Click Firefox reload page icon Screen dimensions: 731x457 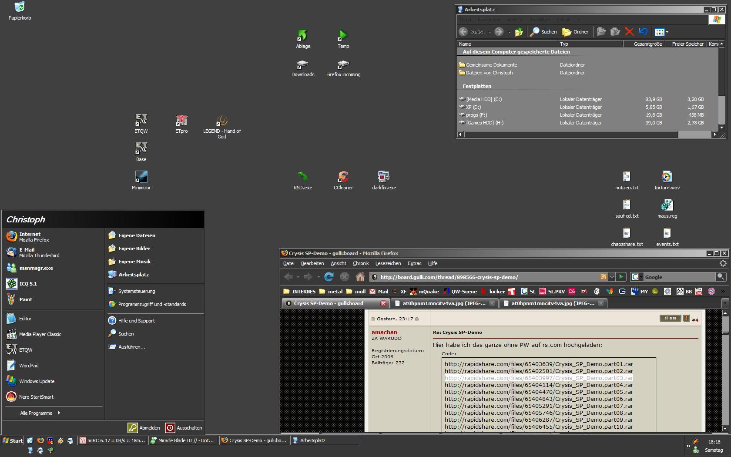329,277
